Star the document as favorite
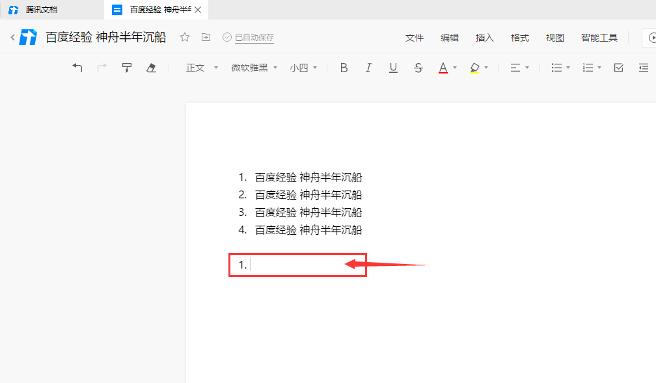This screenshot has width=656, height=383. click(184, 38)
